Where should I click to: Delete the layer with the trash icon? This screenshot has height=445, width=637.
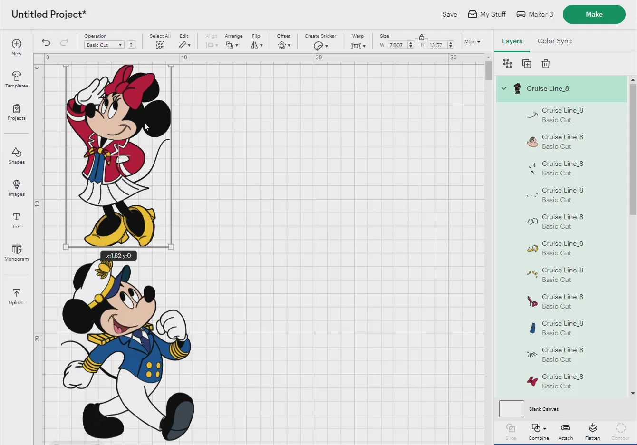pos(546,64)
